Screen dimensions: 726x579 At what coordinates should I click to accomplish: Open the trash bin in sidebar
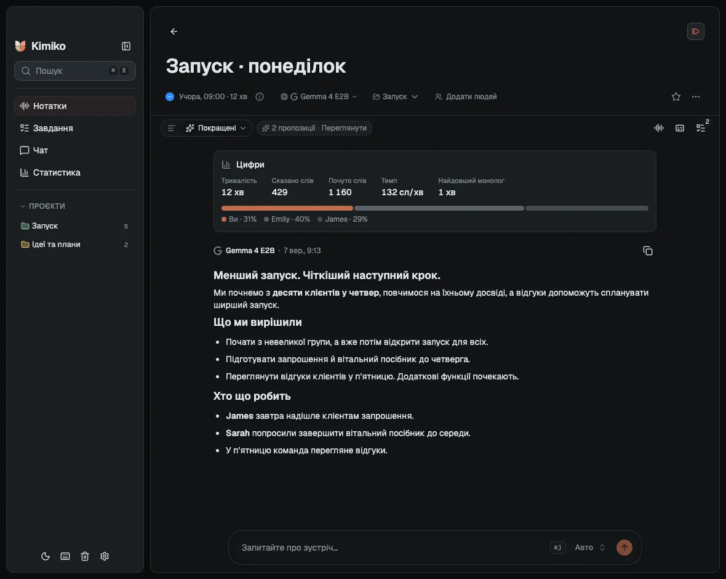coord(85,556)
